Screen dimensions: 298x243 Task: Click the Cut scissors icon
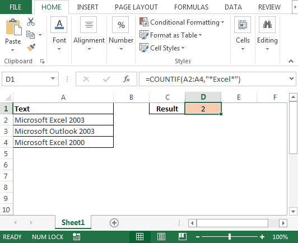click(x=31, y=22)
